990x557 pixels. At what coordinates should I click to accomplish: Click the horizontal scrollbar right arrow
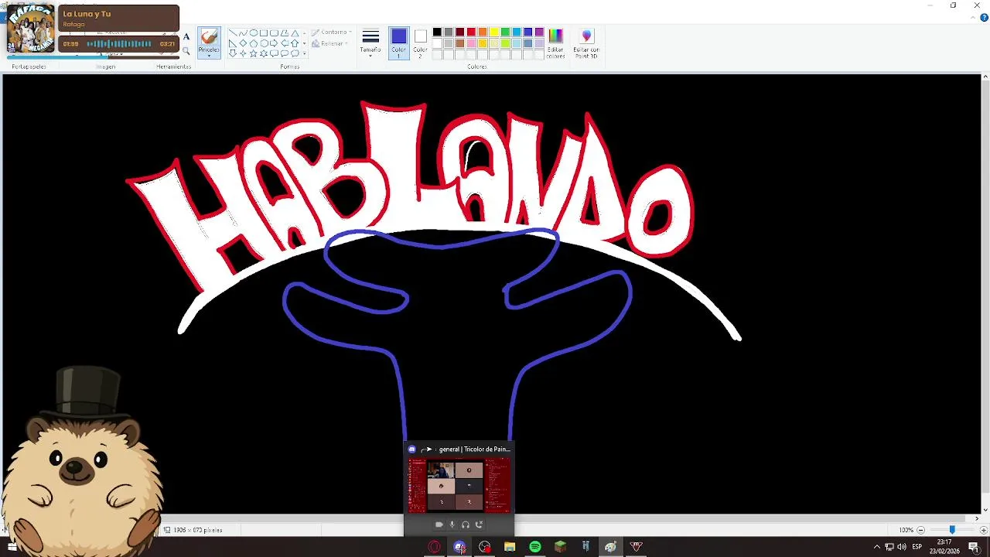pyautogui.click(x=976, y=518)
